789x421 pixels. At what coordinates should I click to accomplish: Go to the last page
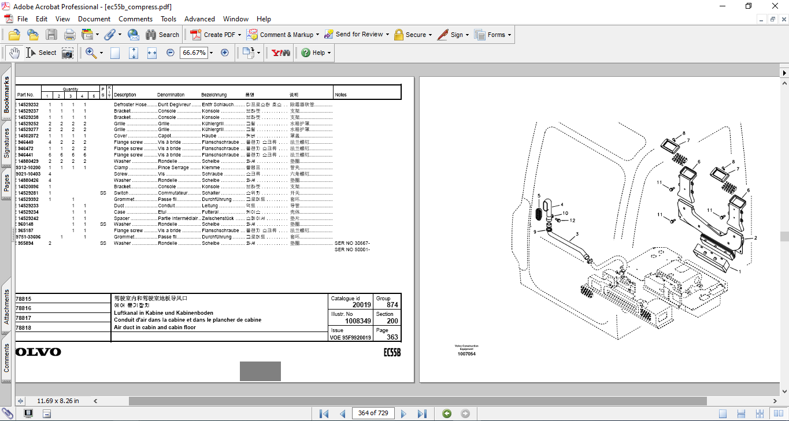[422, 413]
